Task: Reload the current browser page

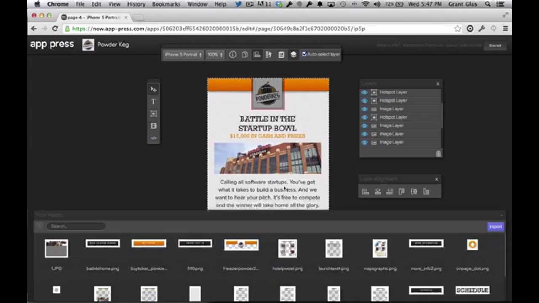Action: pyautogui.click(x=55, y=29)
